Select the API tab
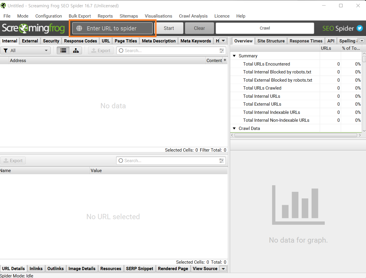 click(x=331, y=41)
